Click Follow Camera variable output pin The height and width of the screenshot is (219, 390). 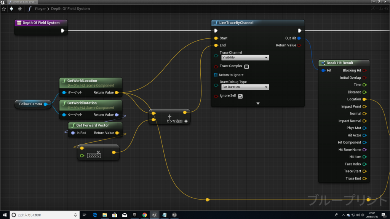pyautogui.click(x=46, y=104)
